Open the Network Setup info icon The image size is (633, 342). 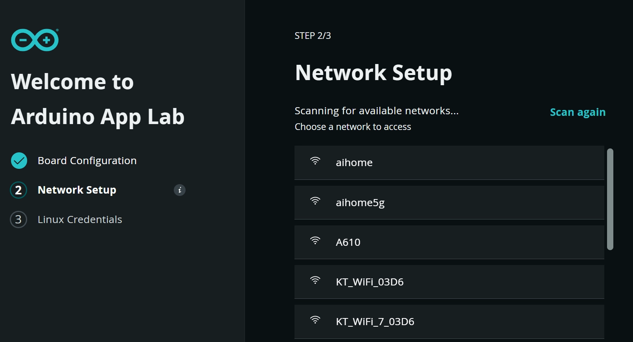[x=180, y=190]
